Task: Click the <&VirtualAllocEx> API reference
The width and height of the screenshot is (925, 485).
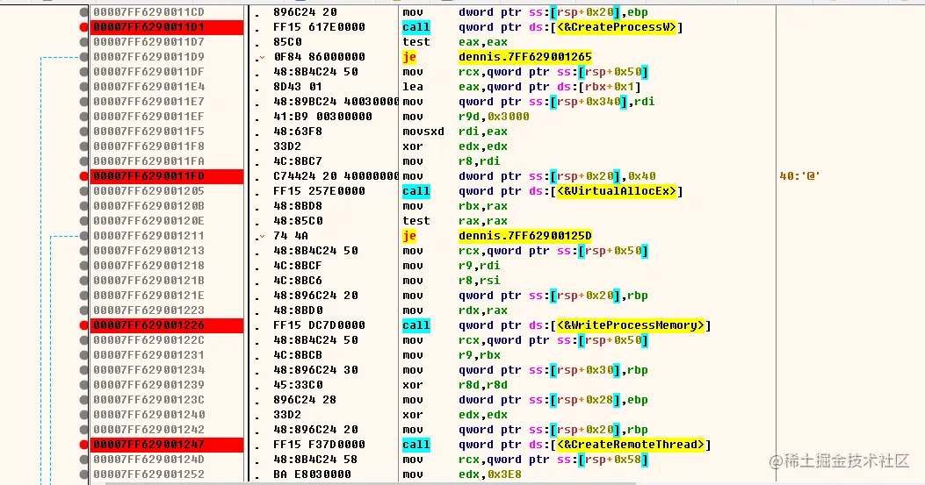Action: click(x=617, y=191)
